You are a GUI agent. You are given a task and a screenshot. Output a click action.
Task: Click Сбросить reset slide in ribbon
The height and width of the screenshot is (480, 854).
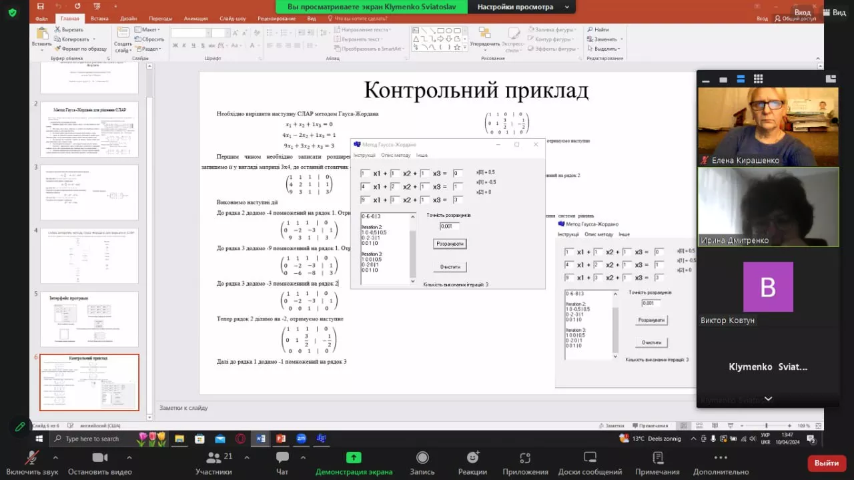(149, 39)
